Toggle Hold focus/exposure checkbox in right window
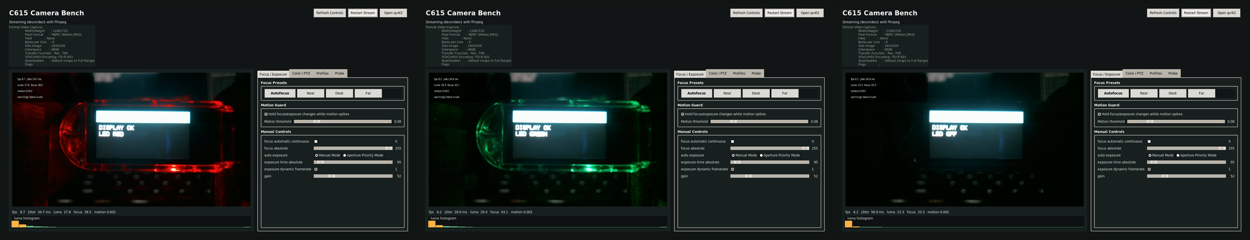This screenshot has height=240, width=1250. pos(1099,114)
